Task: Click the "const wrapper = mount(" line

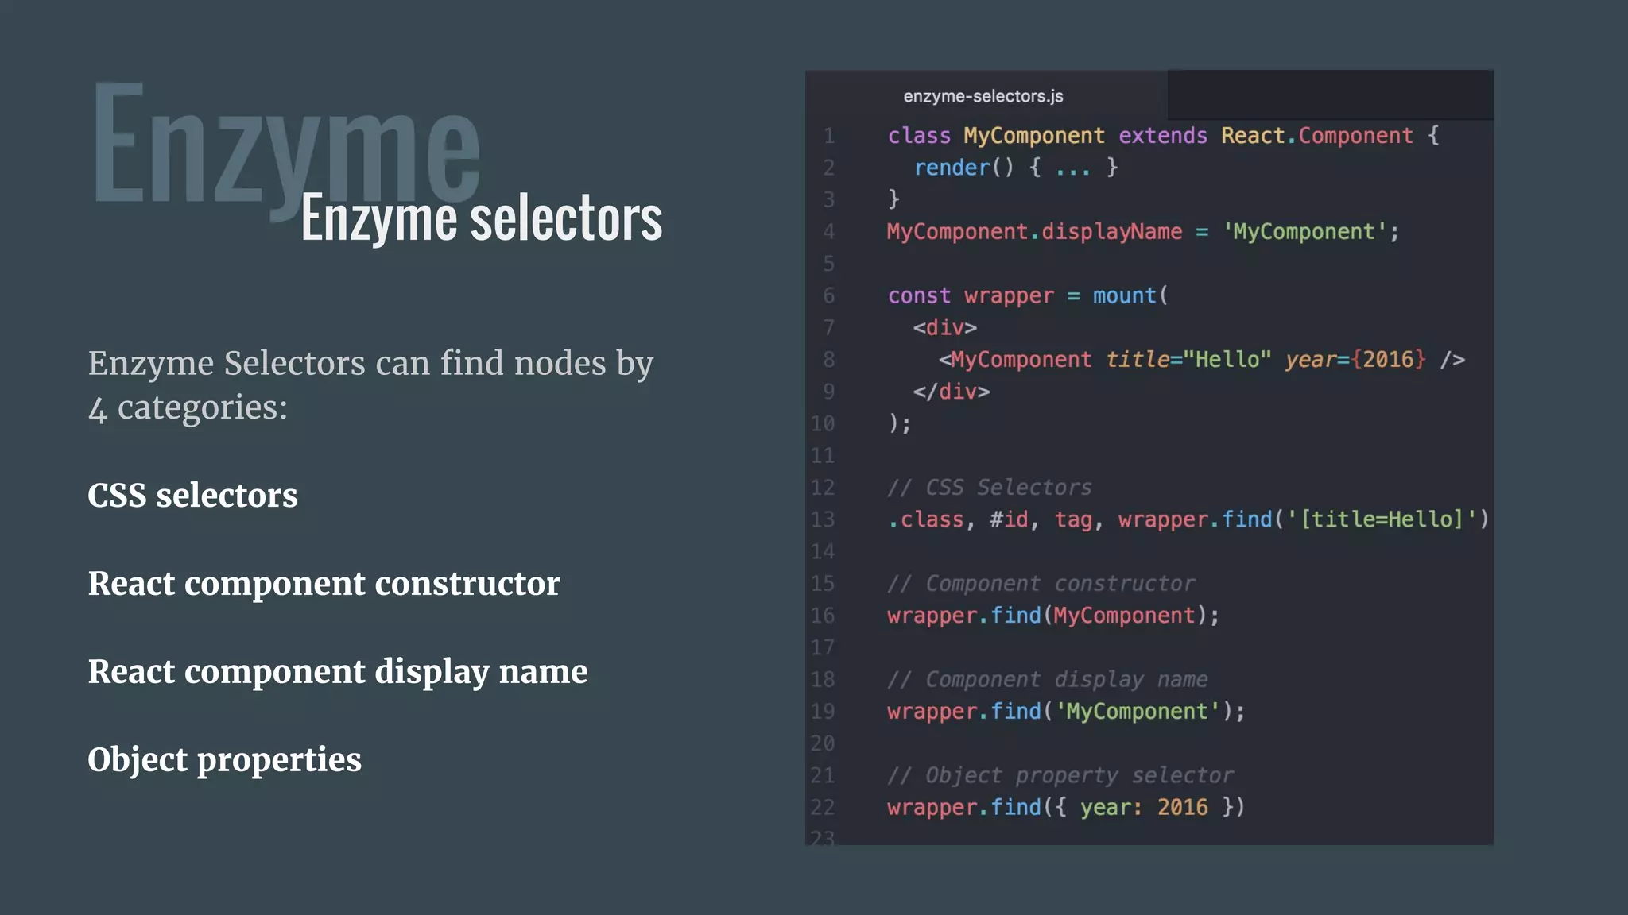Action: pos(1027,295)
